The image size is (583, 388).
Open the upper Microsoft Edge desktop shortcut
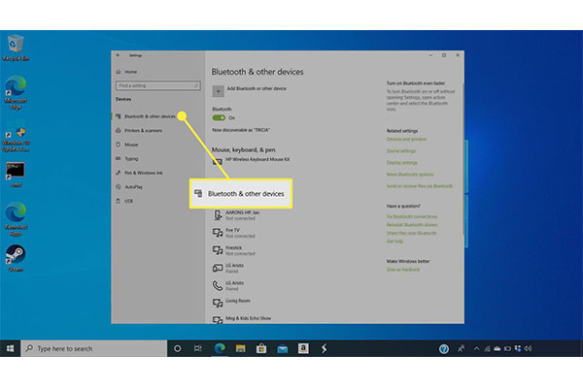pyautogui.click(x=16, y=92)
